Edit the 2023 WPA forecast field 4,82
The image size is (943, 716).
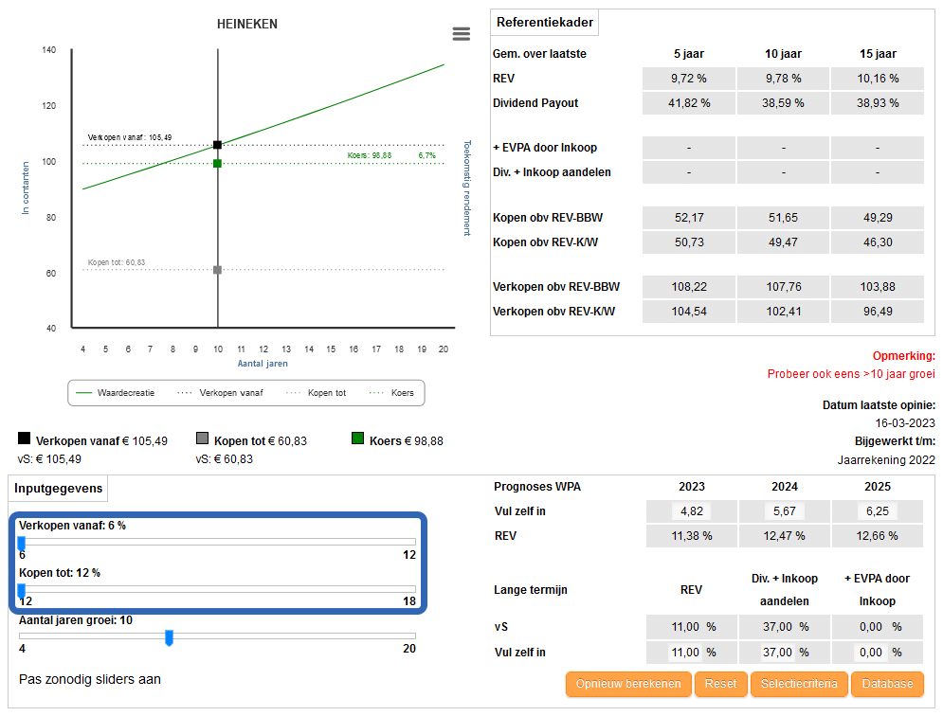coord(692,511)
